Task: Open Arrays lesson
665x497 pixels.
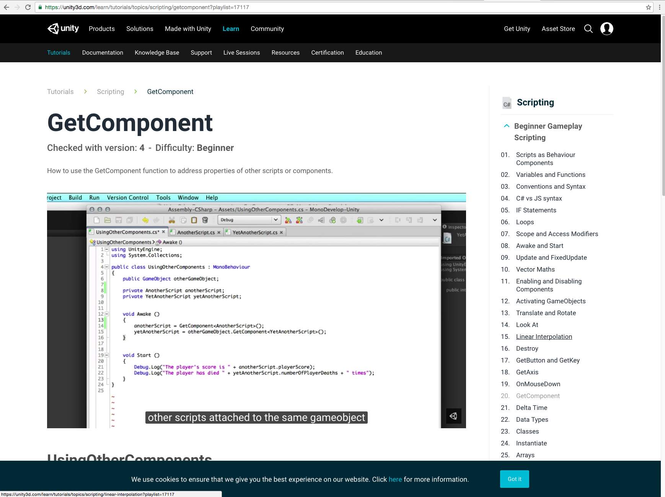Action: point(525,455)
